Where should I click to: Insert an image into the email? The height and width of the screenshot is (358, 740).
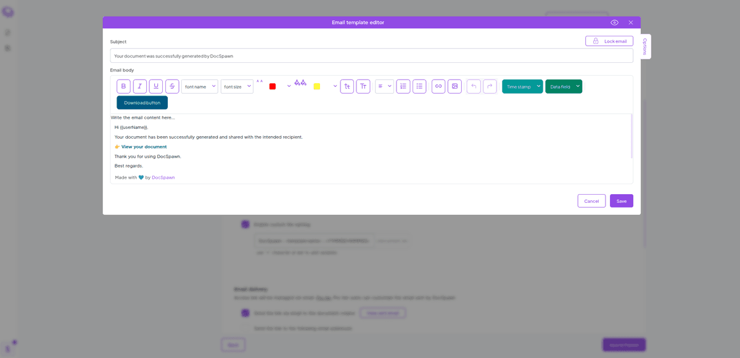click(x=454, y=86)
